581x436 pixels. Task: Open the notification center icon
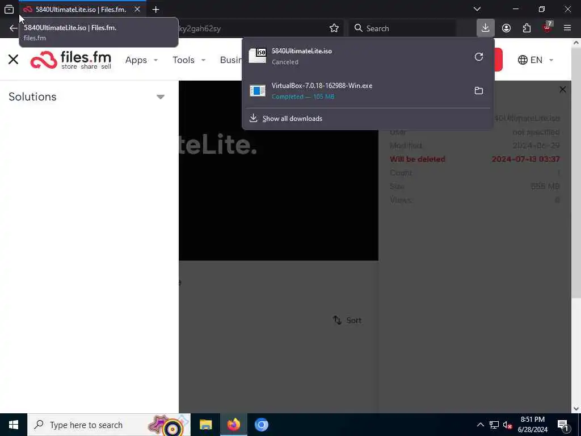(x=563, y=425)
